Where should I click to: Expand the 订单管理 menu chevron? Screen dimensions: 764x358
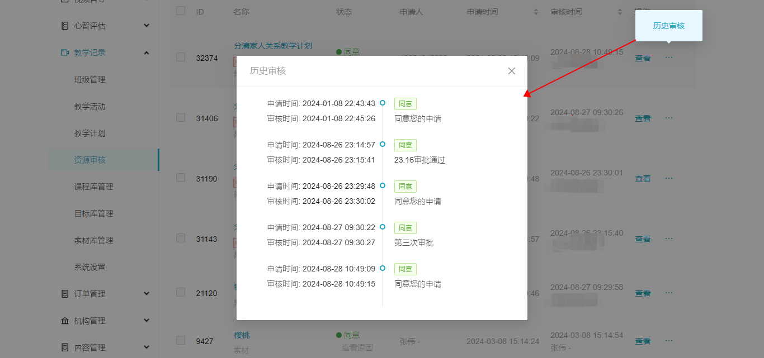point(147,294)
